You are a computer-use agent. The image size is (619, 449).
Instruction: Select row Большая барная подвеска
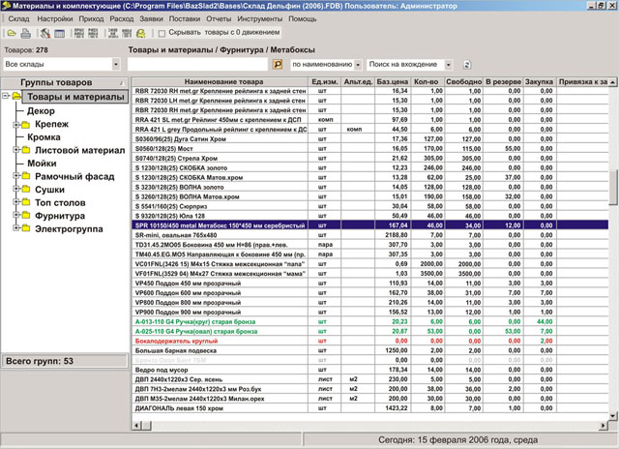(x=370, y=350)
